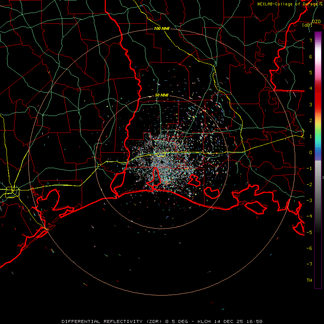Viewport: 324px width, 324px height.
Task: Click the 0.5 DEG elevation text in the caption
Action: click(177, 321)
